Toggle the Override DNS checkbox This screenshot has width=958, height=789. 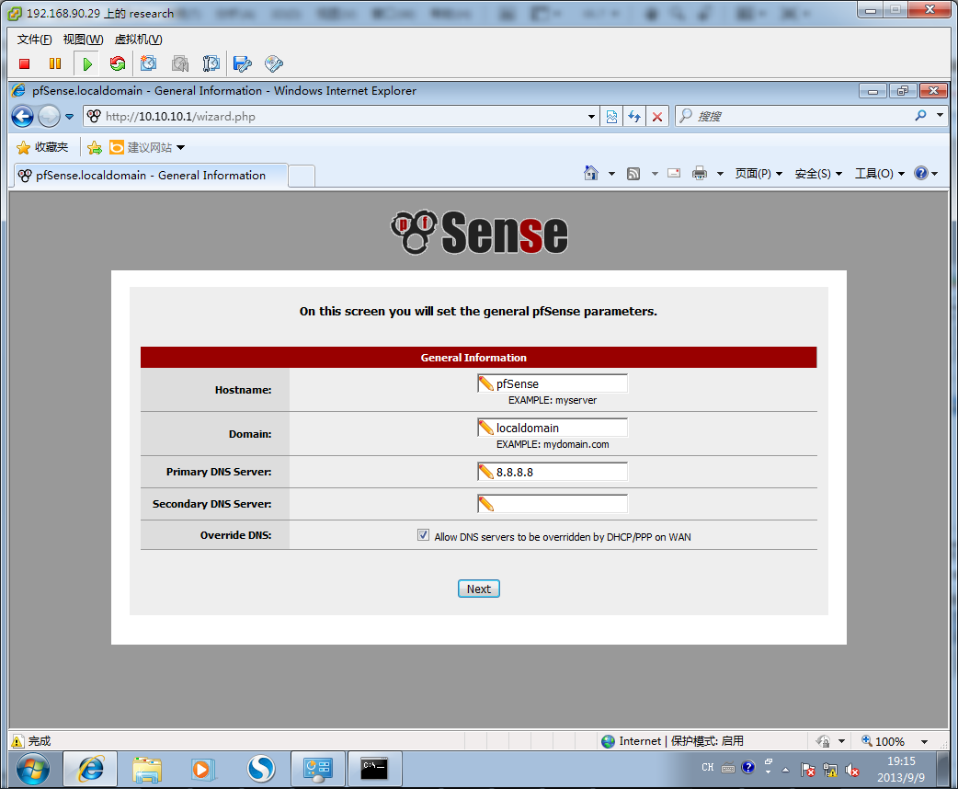(423, 535)
